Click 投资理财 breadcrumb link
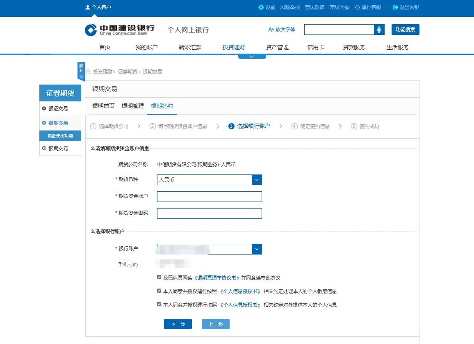 tap(103, 72)
